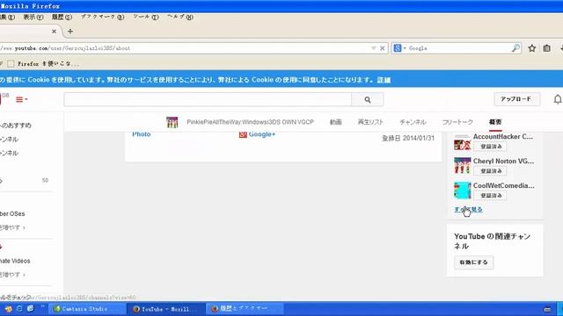Open AccountHacker C... channel link
The height and width of the screenshot is (316, 563).
click(503, 137)
